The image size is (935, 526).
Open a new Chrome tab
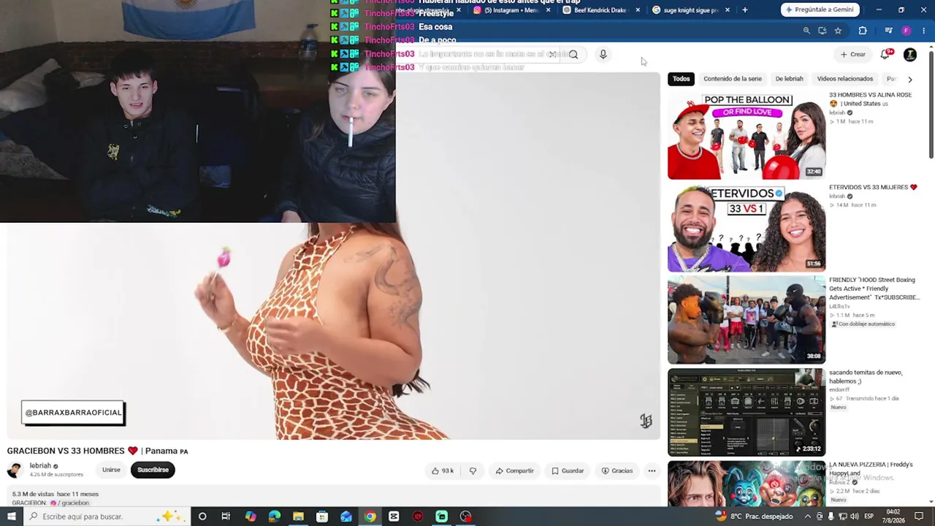(744, 10)
